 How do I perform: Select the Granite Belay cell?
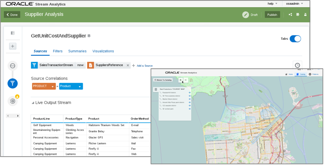[97, 131]
